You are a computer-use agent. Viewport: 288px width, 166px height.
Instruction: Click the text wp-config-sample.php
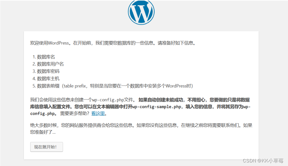pos(157,107)
